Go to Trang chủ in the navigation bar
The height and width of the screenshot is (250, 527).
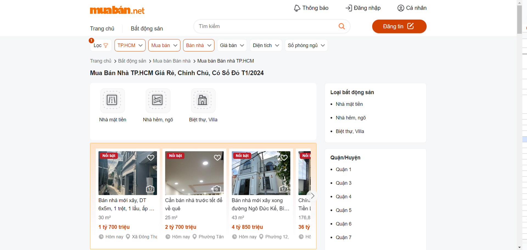102,29
